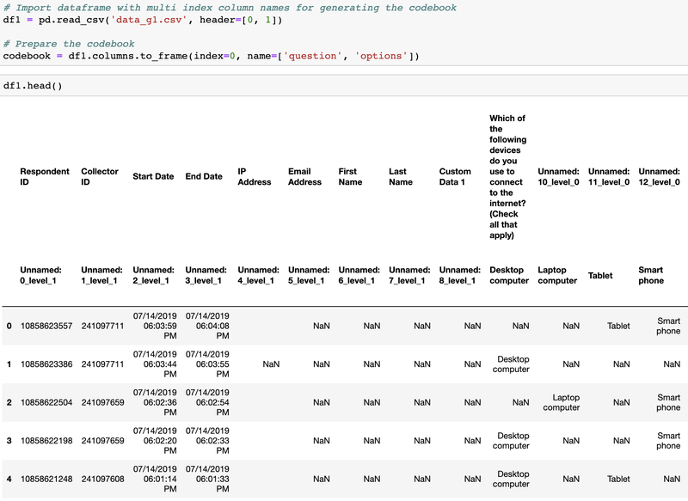Click the codebook assignment code line
Image resolution: width=688 pixels, height=501 pixels.
pyautogui.click(x=211, y=56)
